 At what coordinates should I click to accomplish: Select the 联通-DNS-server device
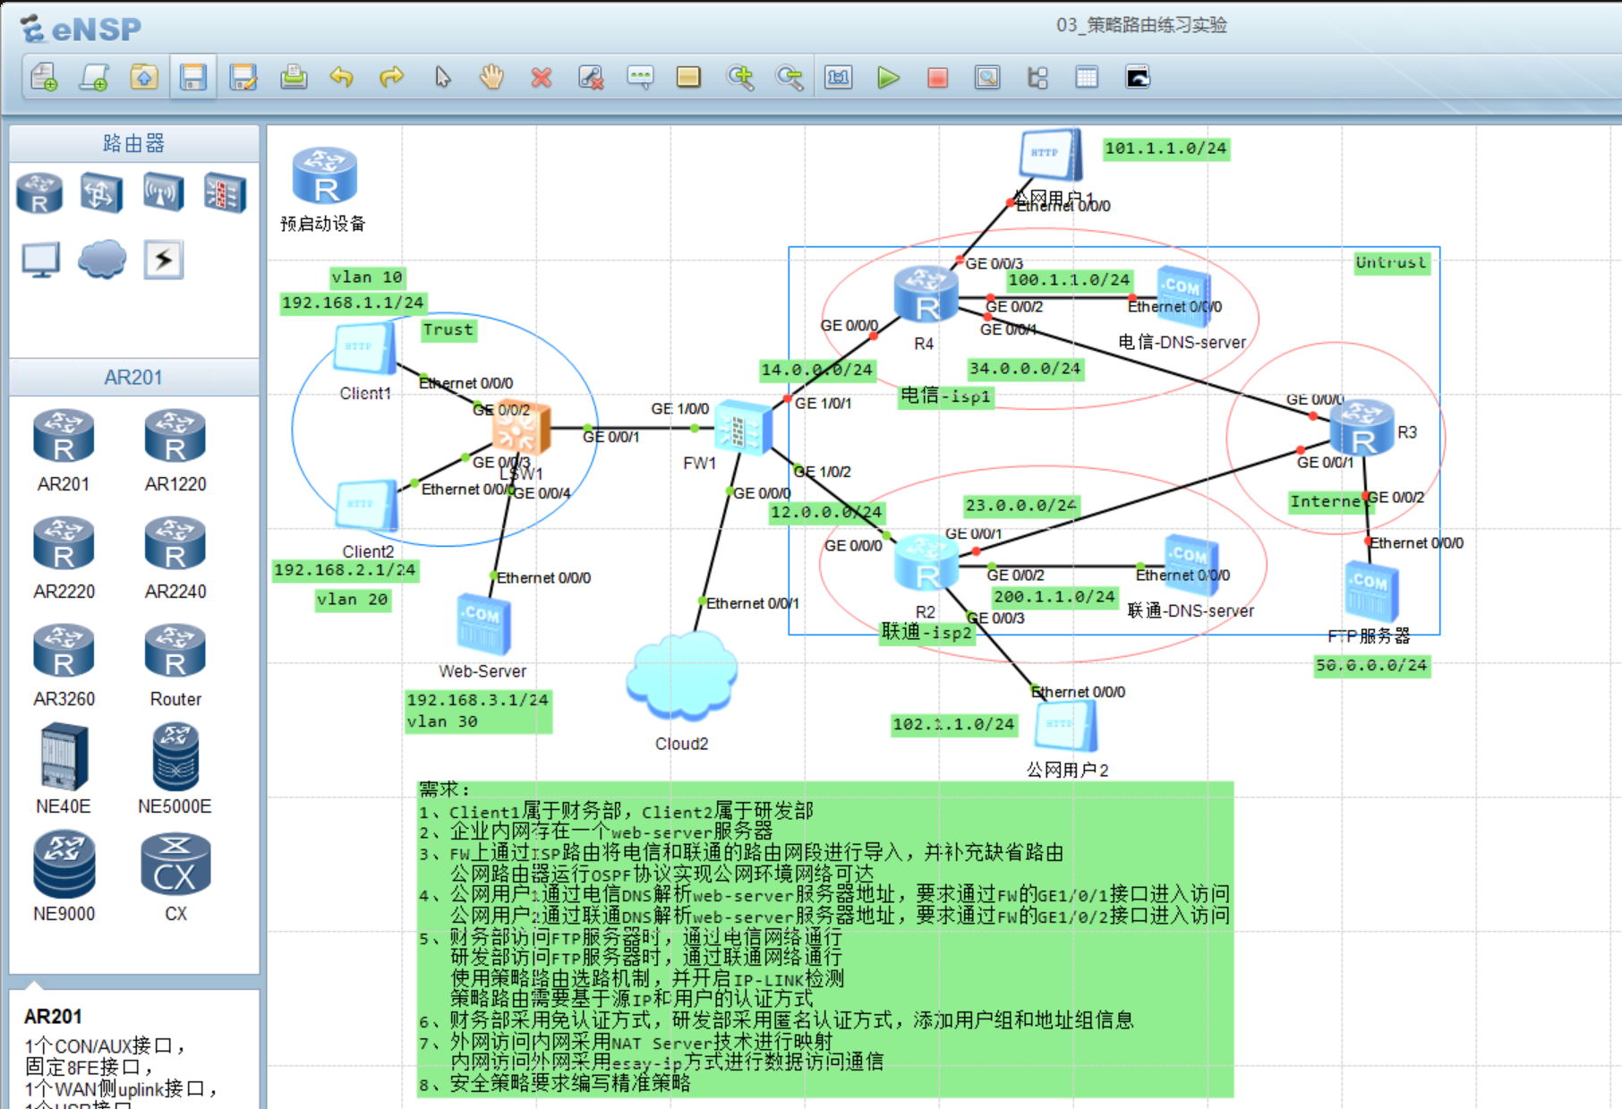click(x=1191, y=564)
